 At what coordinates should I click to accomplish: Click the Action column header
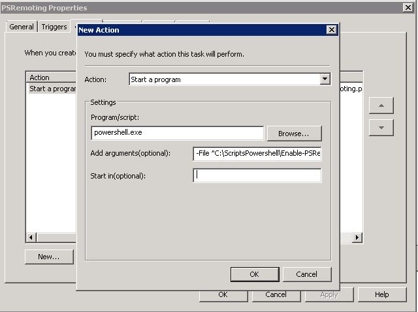click(x=52, y=78)
